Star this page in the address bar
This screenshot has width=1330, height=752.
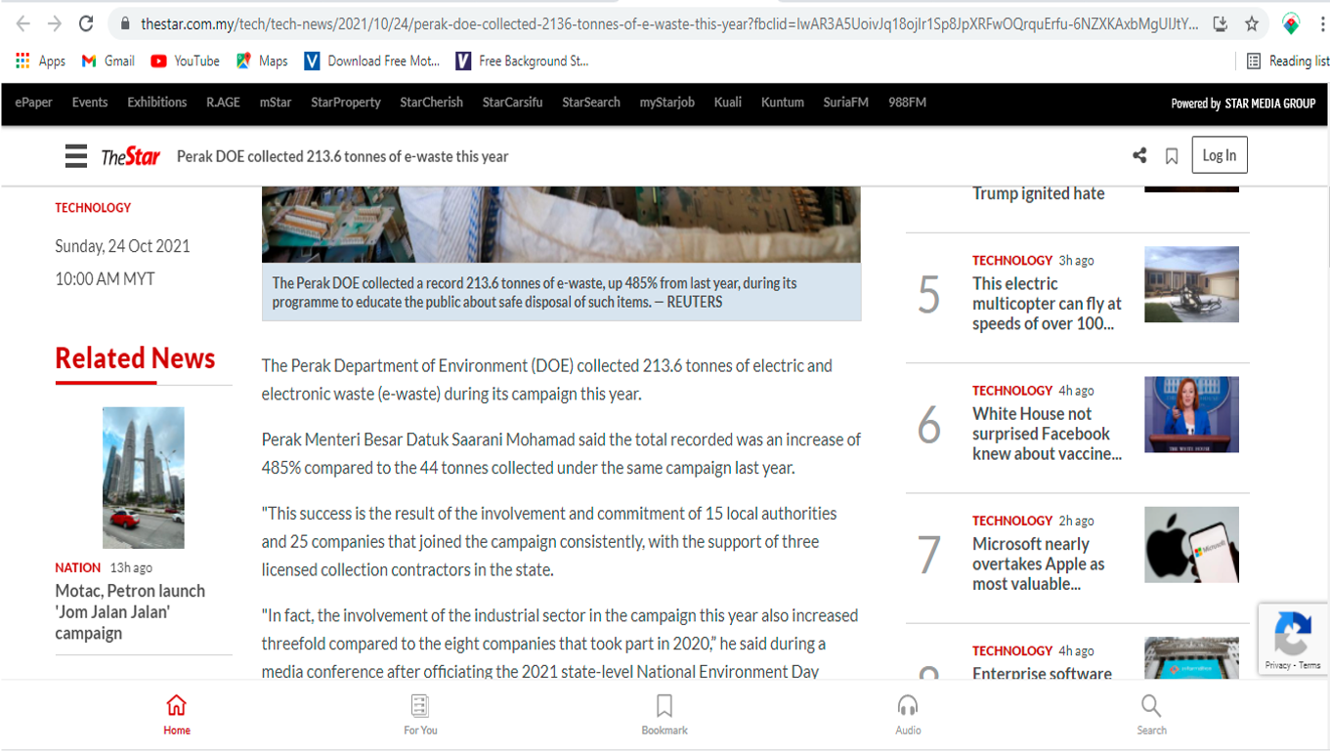1252,23
